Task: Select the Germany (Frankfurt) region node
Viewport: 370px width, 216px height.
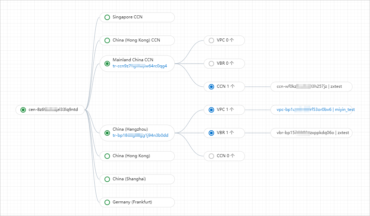Action: point(137,202)
